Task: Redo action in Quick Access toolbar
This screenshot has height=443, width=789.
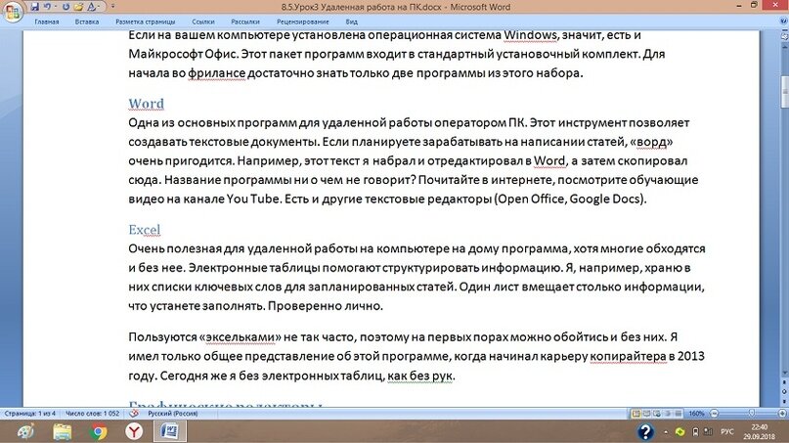Action: click(66, 7)
